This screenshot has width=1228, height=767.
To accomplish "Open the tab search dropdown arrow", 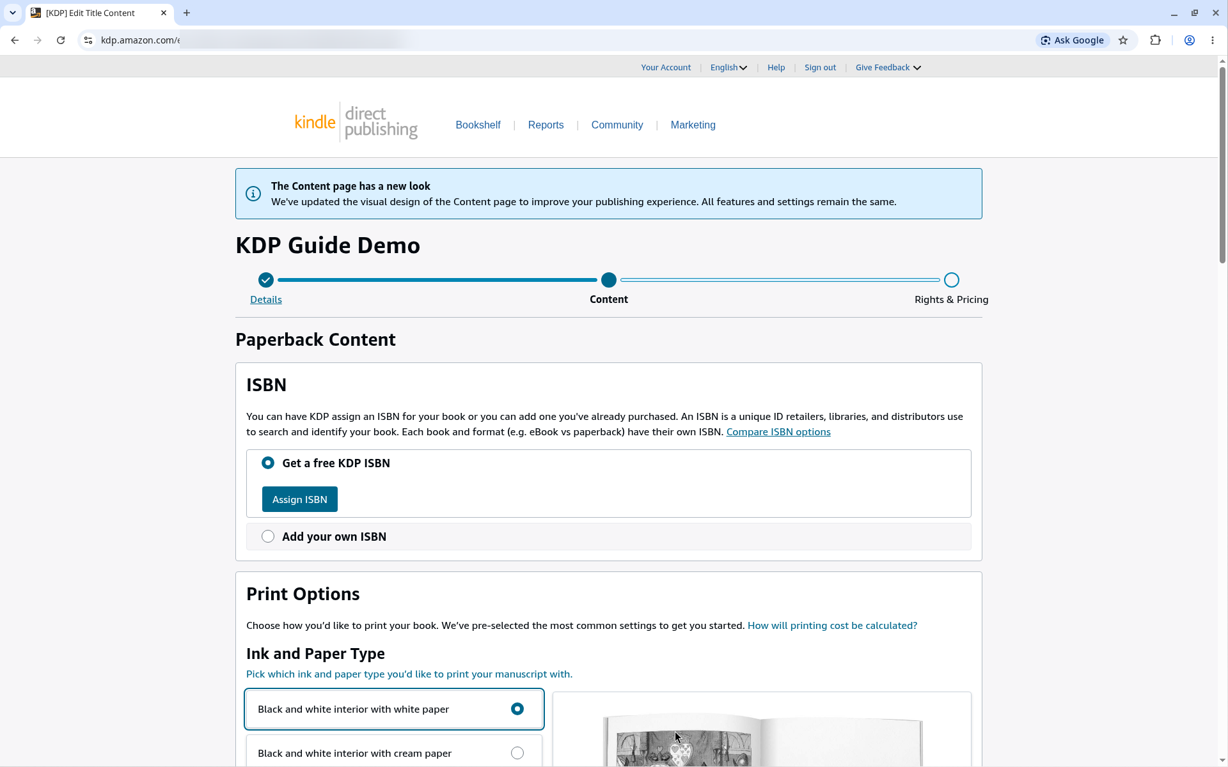I will point(13,13).
